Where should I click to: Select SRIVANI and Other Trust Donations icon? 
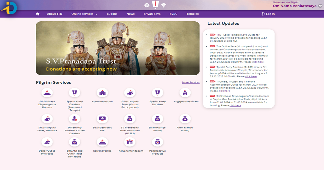(75, 142)
